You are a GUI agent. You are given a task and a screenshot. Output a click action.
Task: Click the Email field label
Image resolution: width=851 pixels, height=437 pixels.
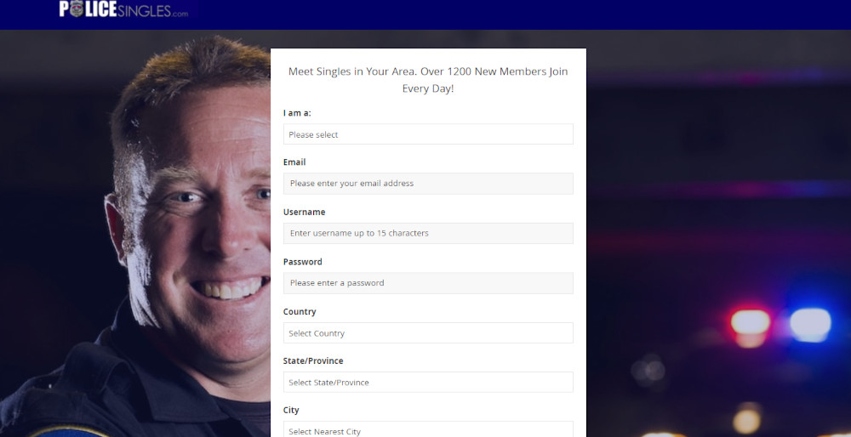pyautogui.click(x=294, y=162)
